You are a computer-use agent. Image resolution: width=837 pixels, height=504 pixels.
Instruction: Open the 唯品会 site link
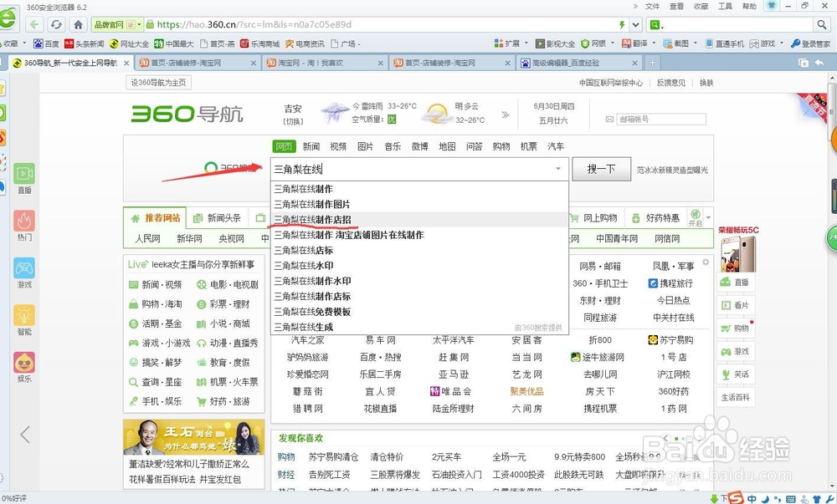451,392
